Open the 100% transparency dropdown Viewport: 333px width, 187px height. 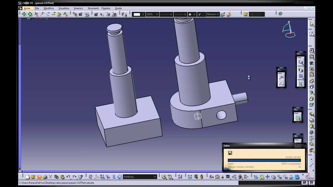coord(157,14)
